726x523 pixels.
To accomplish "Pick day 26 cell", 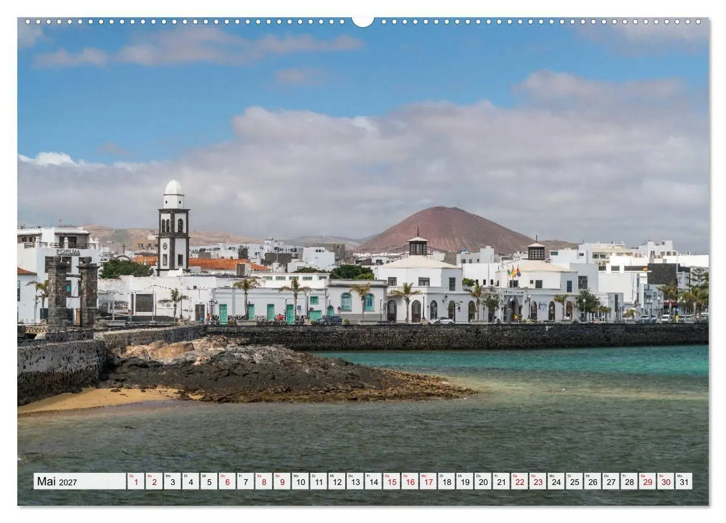I will pos(592,482).
